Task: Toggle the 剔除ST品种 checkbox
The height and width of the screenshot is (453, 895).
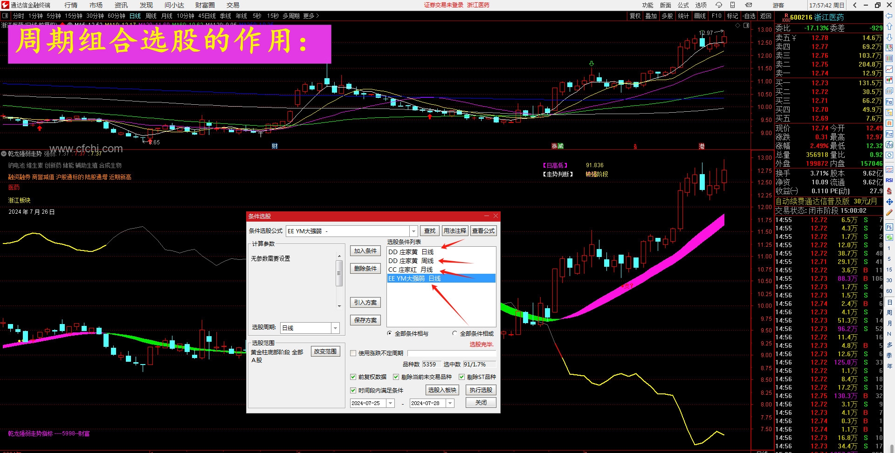Action: tap(462, 377)
